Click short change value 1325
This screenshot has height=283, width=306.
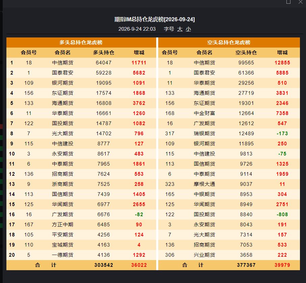tap(282, 164)
